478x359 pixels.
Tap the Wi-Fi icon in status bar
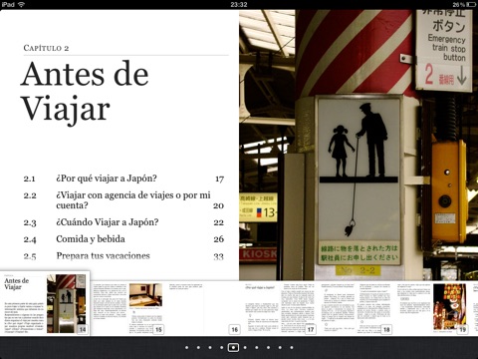21,4
